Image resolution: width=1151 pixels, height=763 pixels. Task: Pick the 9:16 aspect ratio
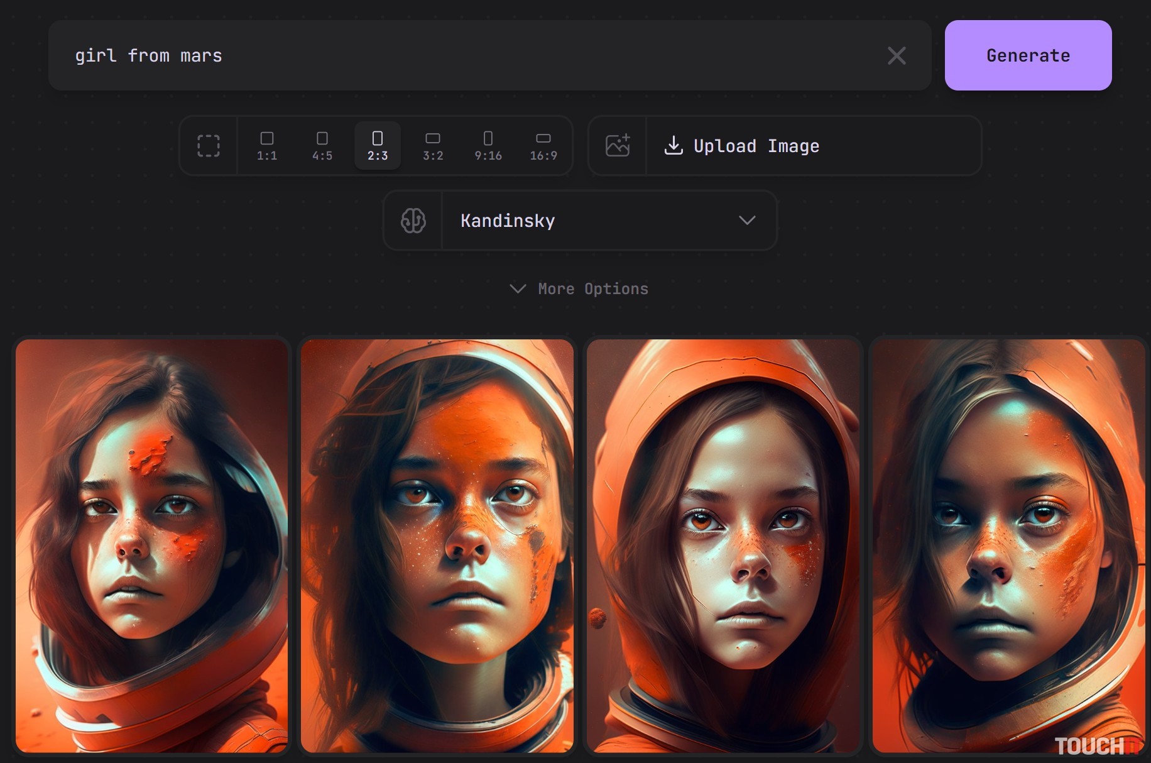(488, 146)
